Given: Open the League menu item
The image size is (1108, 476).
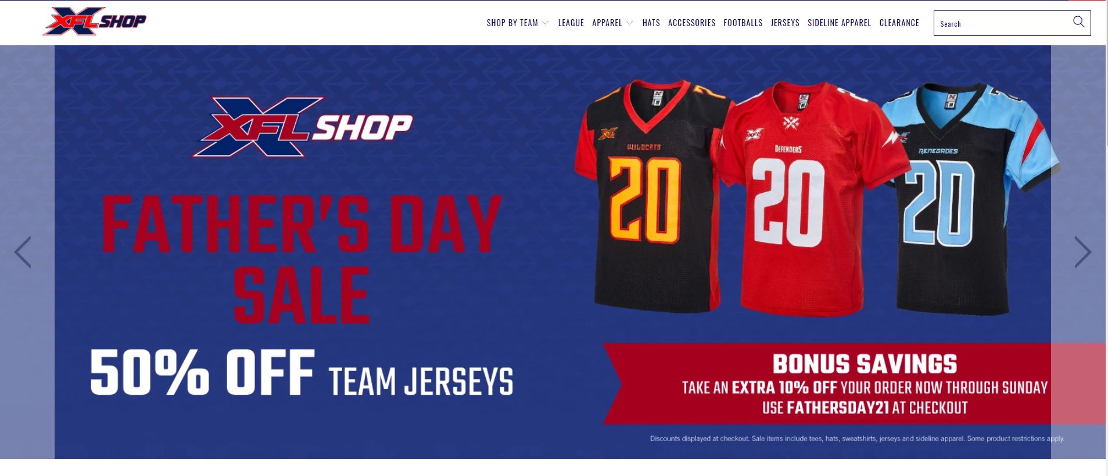Looking at the screenshot, I should coord(571,23).
